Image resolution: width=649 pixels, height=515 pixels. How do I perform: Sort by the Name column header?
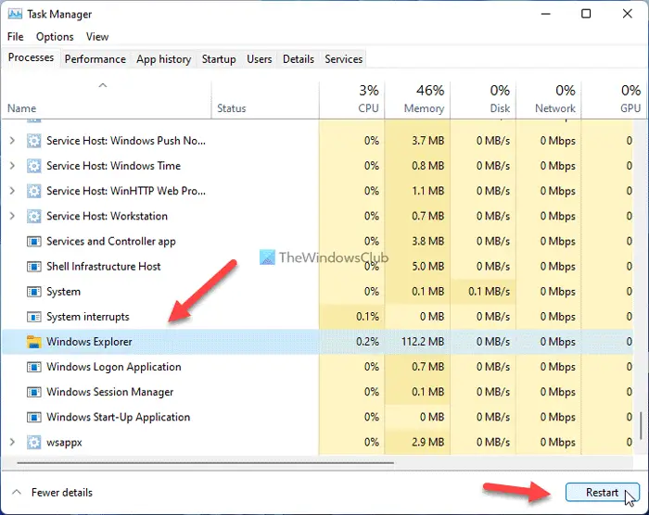click(x=106, y=100)
